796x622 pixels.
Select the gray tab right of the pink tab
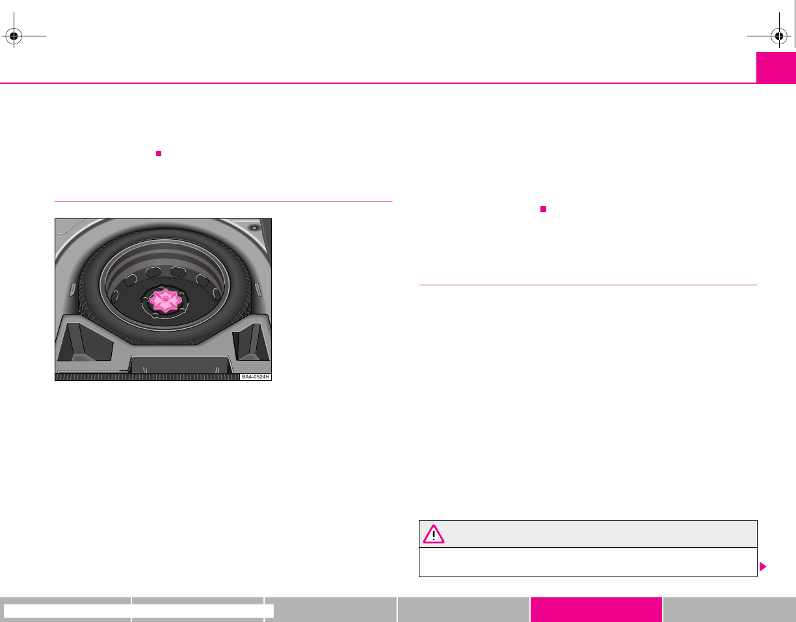[x=729, y=610]
